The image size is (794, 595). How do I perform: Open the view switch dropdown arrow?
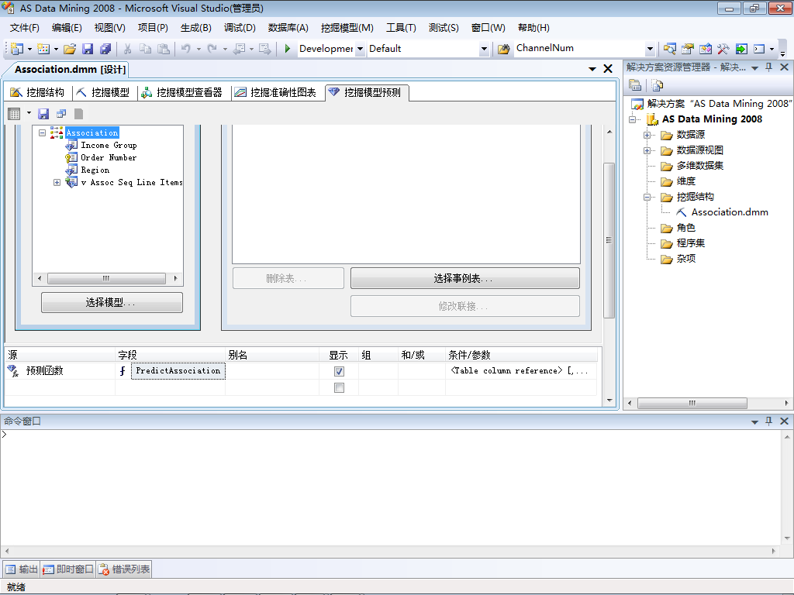(x=29, y=113)
